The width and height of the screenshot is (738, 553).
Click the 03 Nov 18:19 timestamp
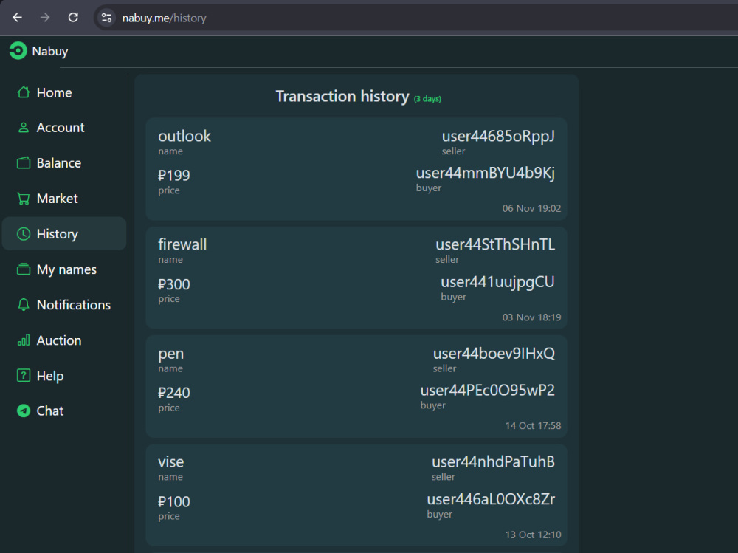pos(531,317)
